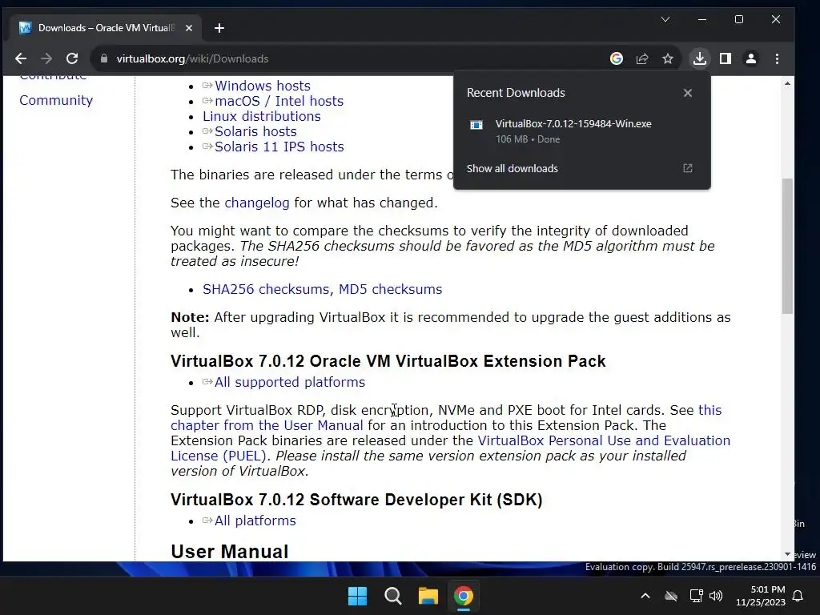The image size is (820, 615).
Task: Open the Windows Start menu
Action: tap(358, 596)
